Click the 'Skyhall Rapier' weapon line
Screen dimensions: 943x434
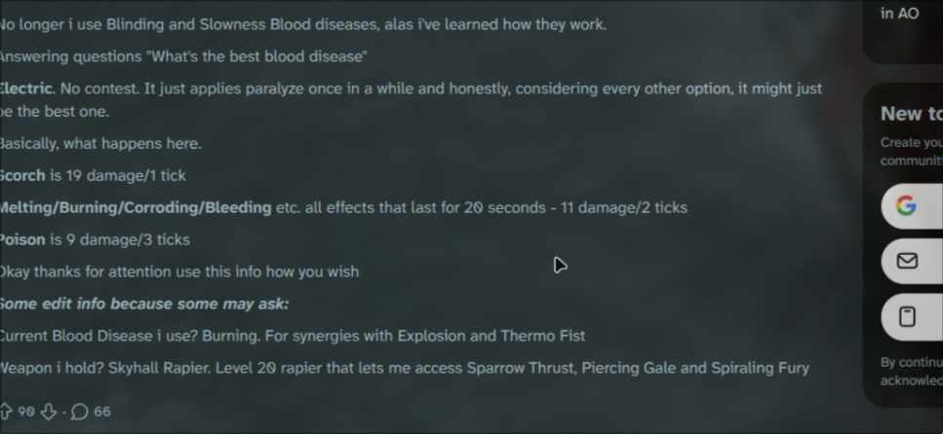tap(403, 368)
